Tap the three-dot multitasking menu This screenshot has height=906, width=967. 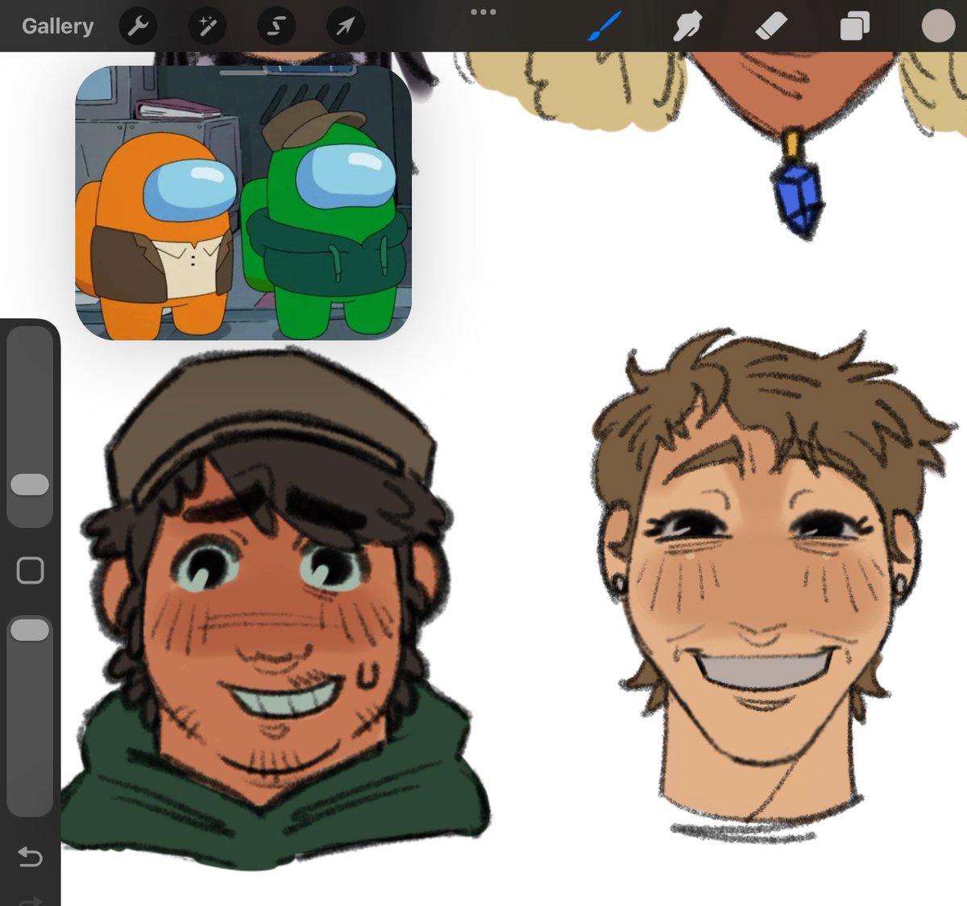483,12
